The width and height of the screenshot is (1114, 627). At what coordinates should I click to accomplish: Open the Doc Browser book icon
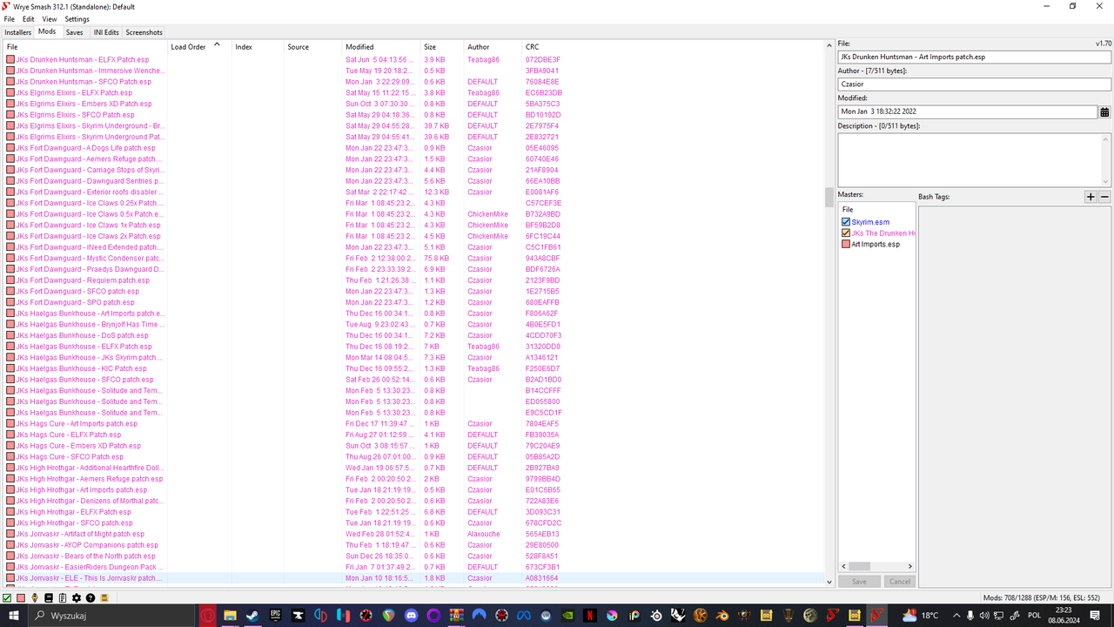(49, 597)
